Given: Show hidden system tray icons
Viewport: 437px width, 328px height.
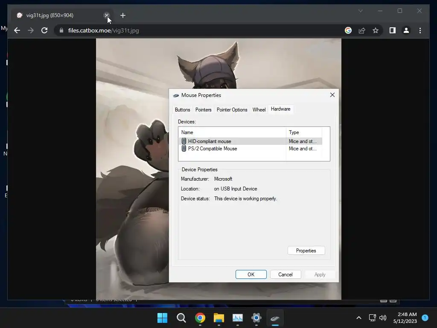Looking at the screenshot, I should pyautogui.click(x=358, y=318).
